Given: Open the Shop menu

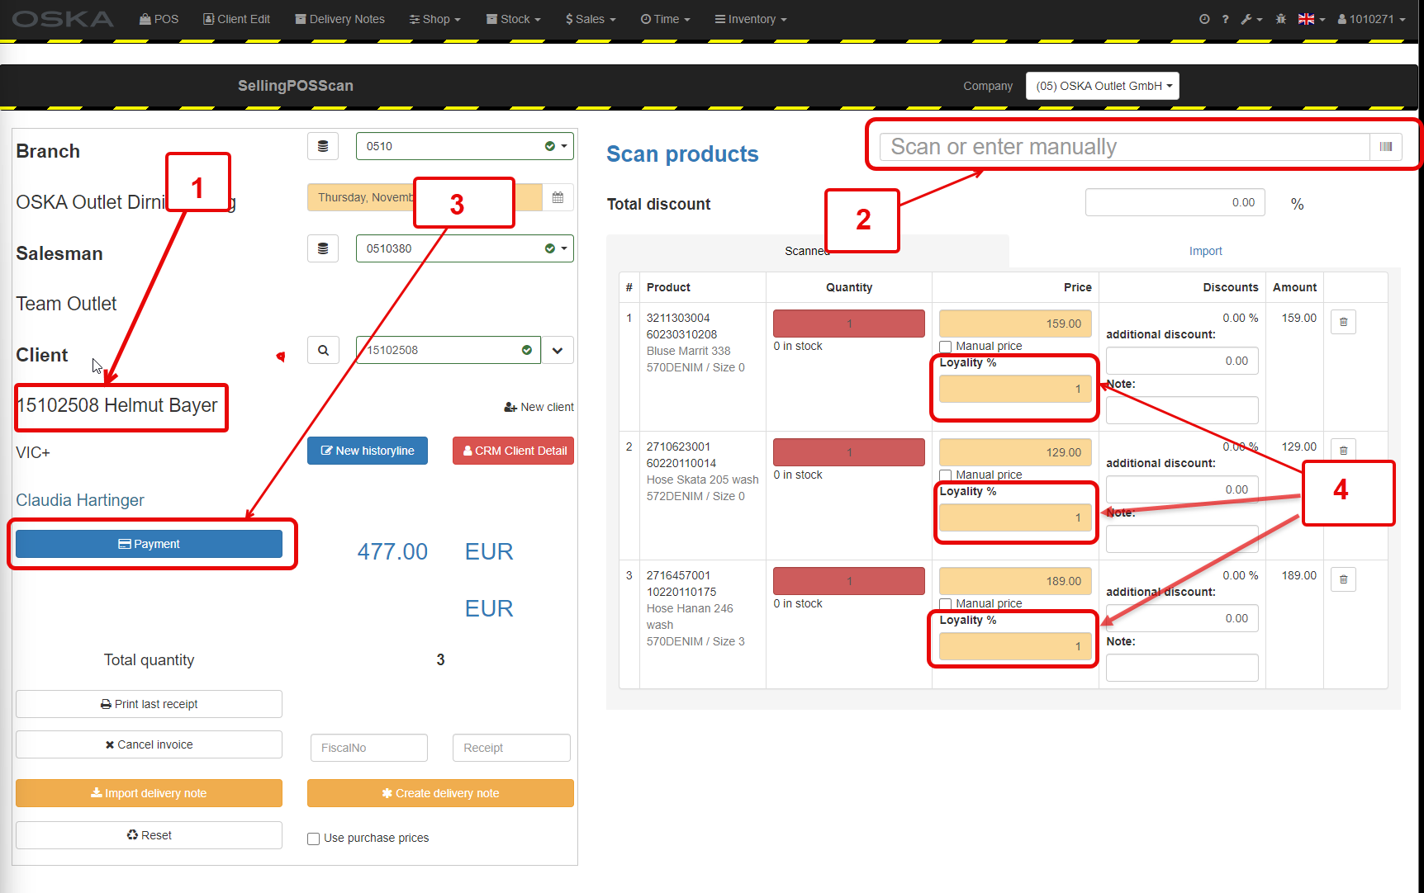Looking at the screenshot, I should 435,19.
